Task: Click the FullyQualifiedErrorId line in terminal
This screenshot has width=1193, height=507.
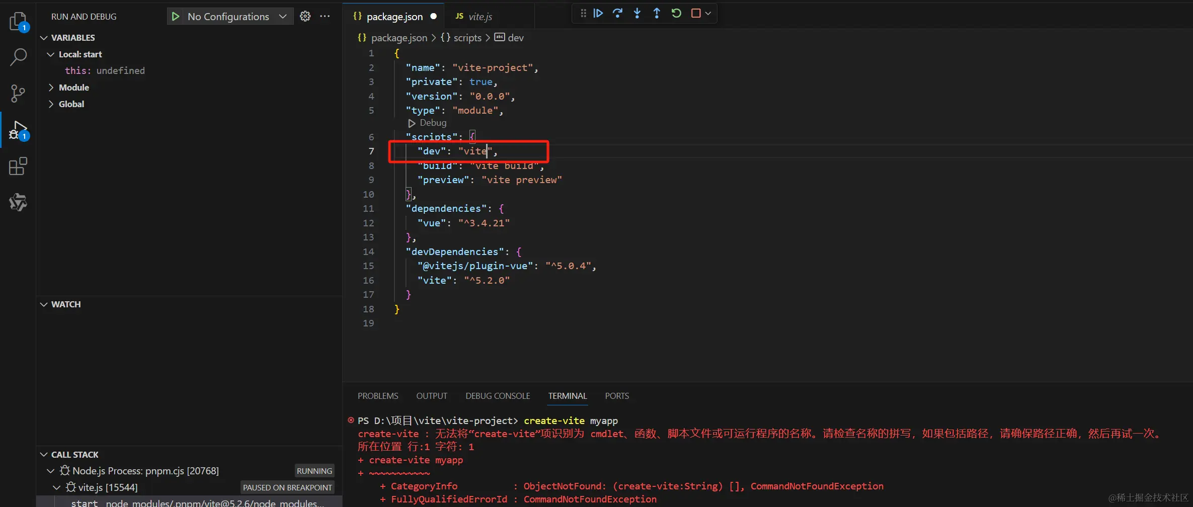Action: 518,499
